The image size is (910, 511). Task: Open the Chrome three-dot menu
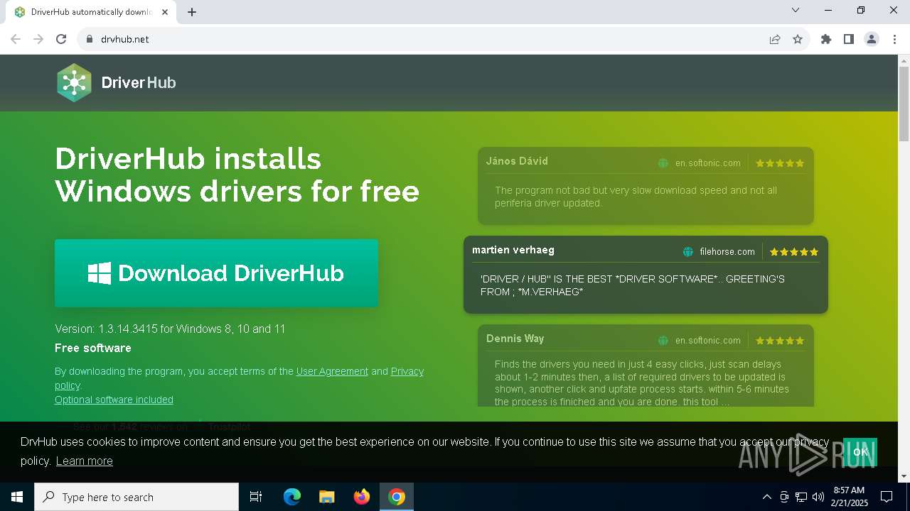pos(894,39)
